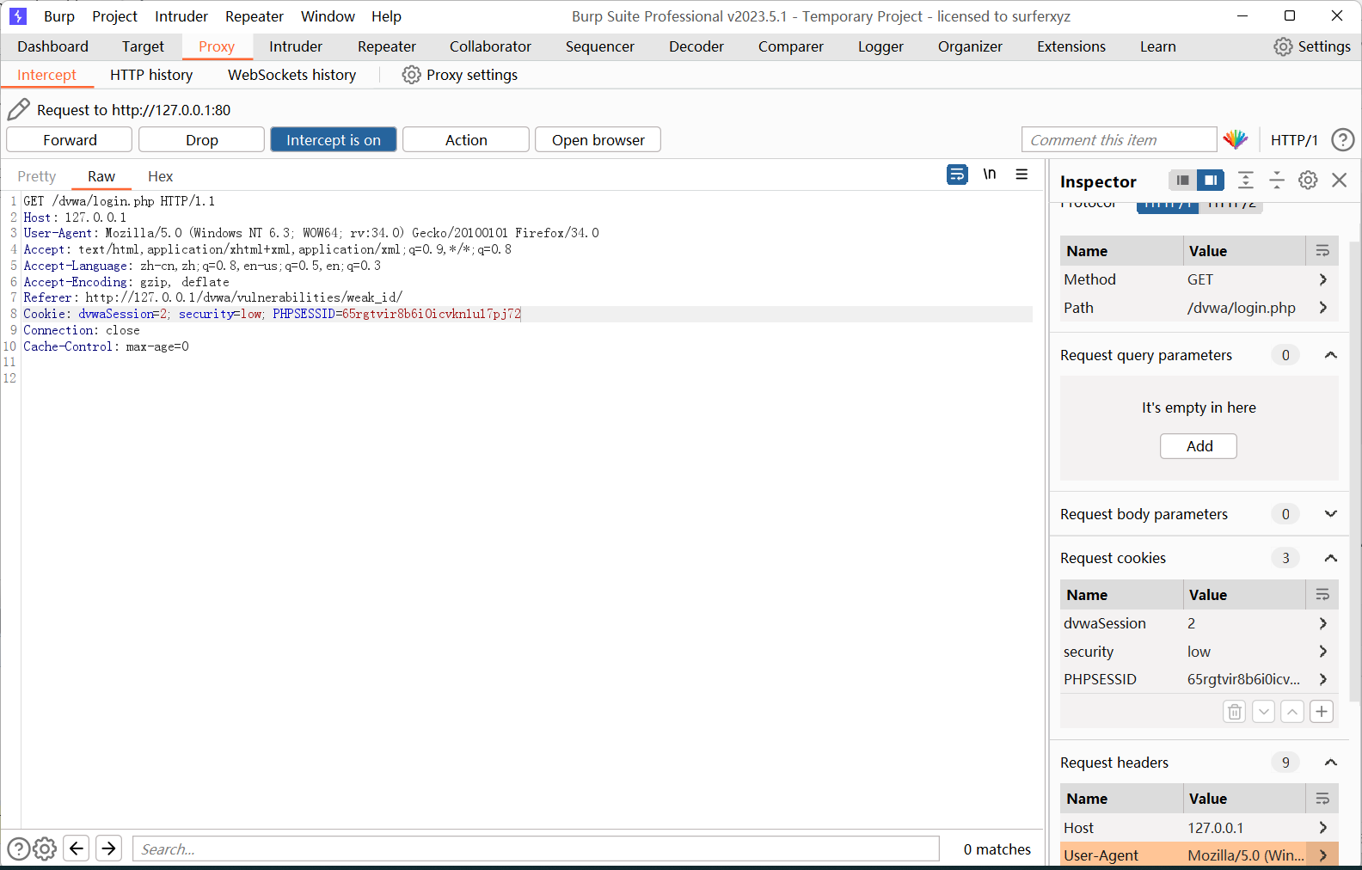Viewport: 1362px width, 870px height.
Task: Switch editor to Pretty view
Action: pos(37,176)
